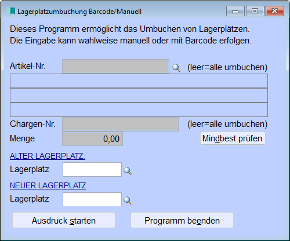Open search magnifier for old Lagerplatz
Image resolution: width=290 pixels, height=241 pixels.
[128, 171]
